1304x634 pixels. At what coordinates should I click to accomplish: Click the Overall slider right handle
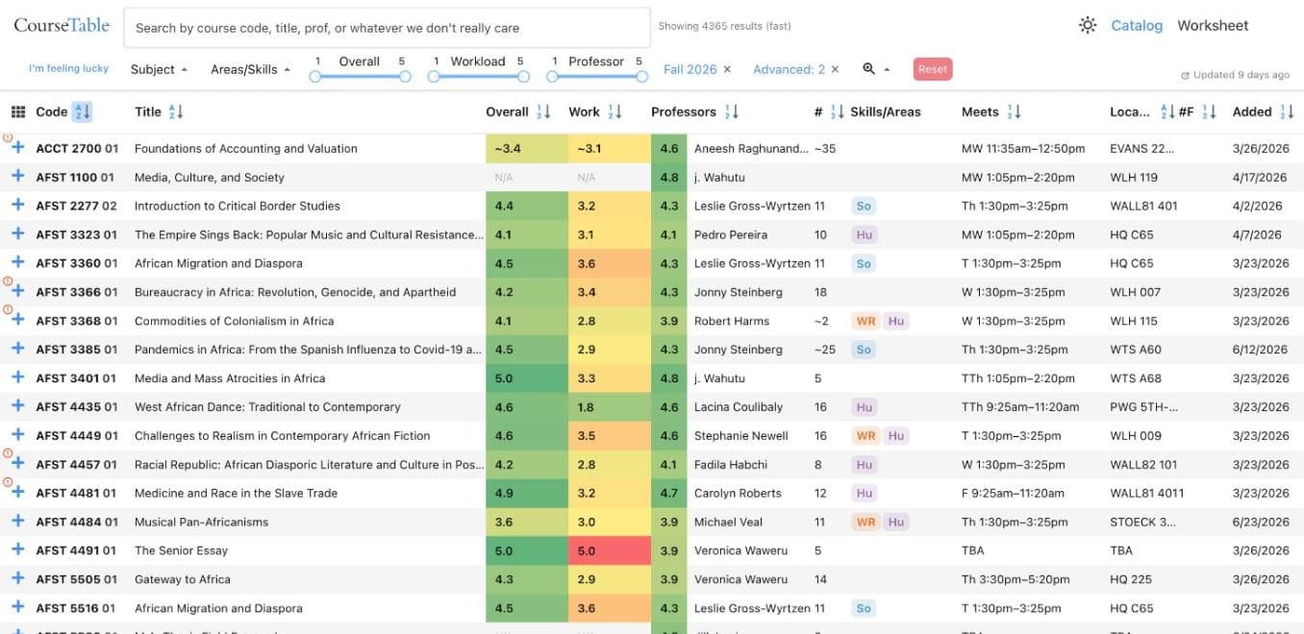pos(405,76)
